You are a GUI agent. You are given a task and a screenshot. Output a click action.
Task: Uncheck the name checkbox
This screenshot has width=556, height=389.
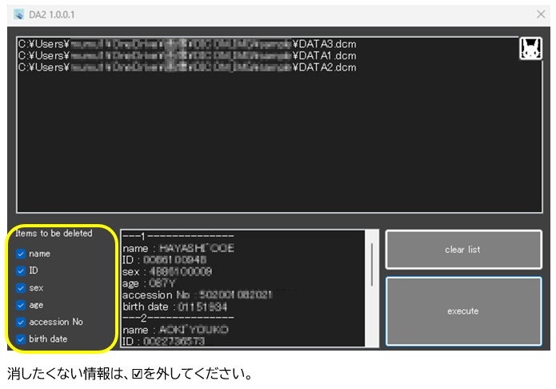[x=21, y=254]
